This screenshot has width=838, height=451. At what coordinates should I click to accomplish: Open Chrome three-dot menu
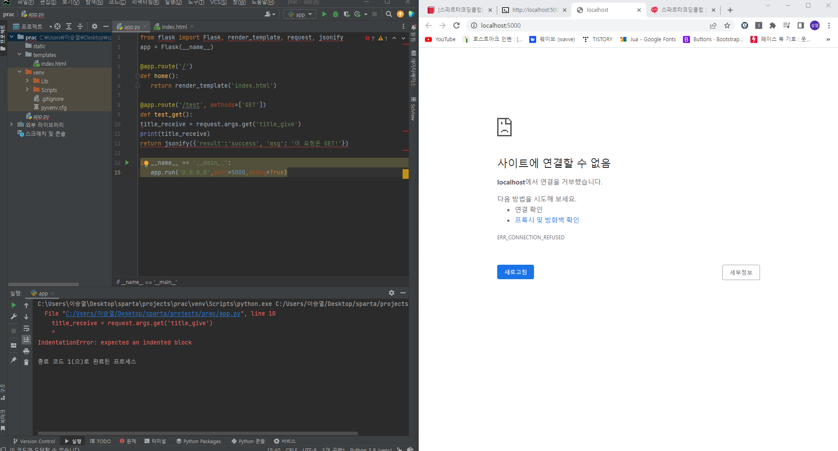coord(829,25)
